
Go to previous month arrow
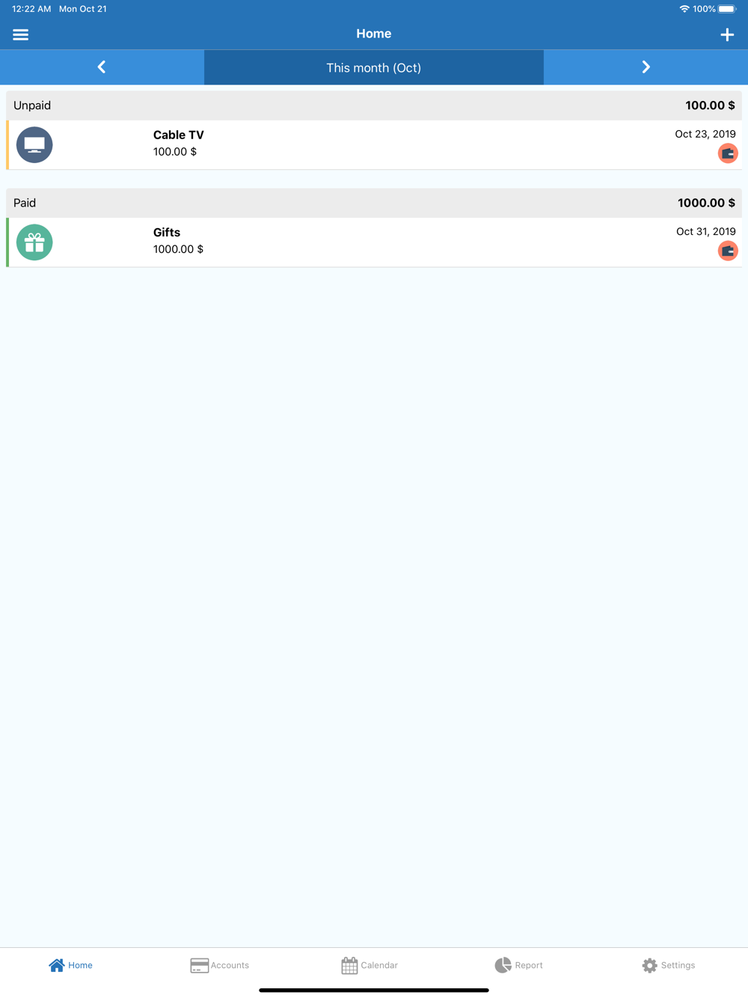(x=102, y=67)
